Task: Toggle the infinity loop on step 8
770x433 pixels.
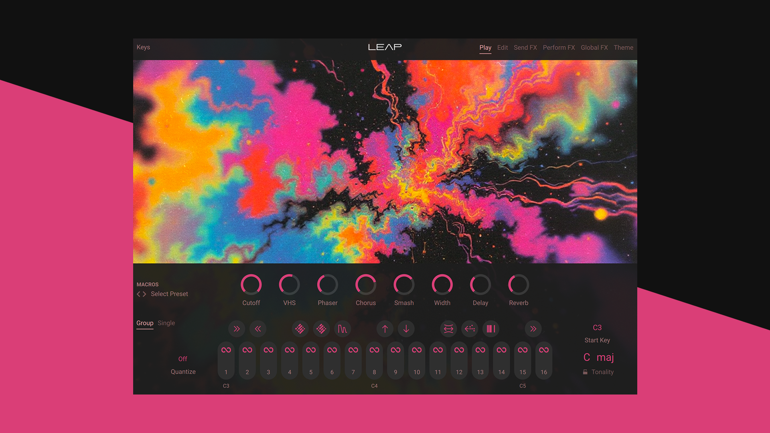Action: click(x=374, y=350)
